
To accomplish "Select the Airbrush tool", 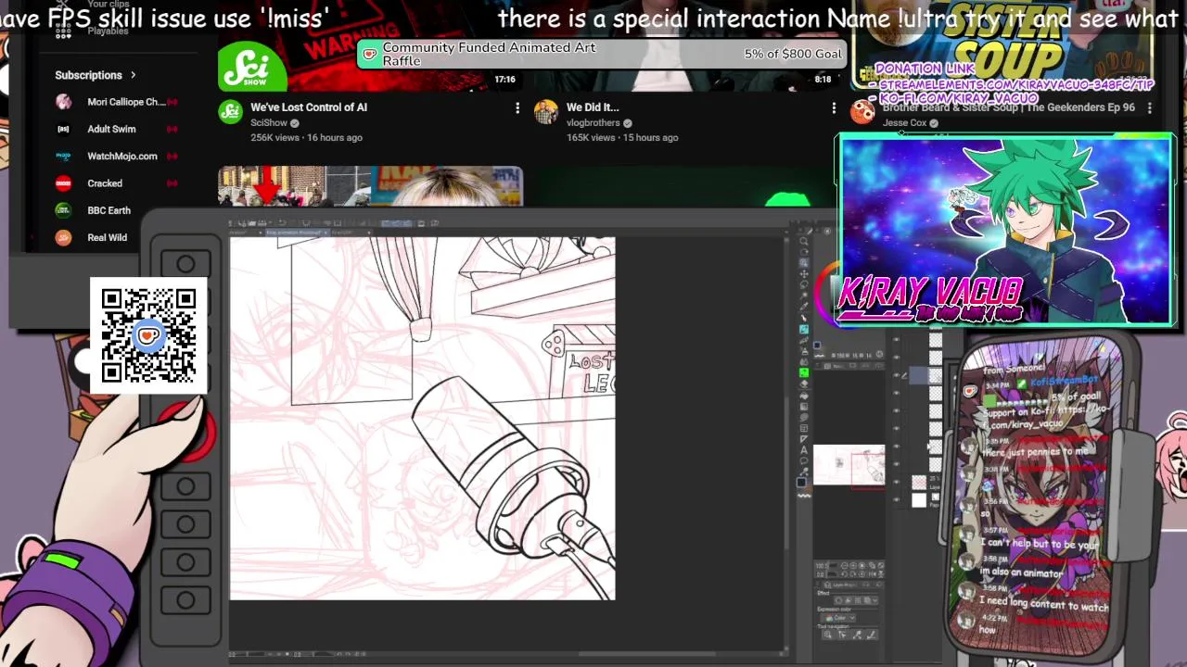I will click(x=804, y=351).
